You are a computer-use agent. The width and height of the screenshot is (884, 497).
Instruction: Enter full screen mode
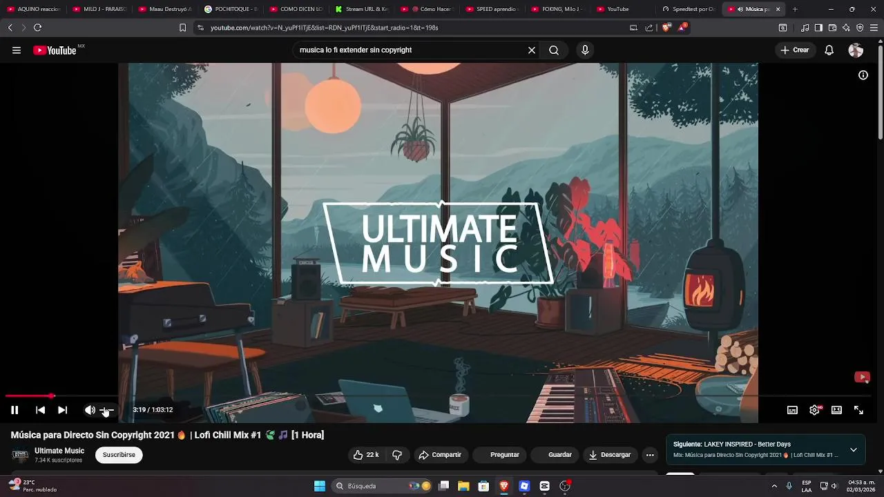click(858, 410)
